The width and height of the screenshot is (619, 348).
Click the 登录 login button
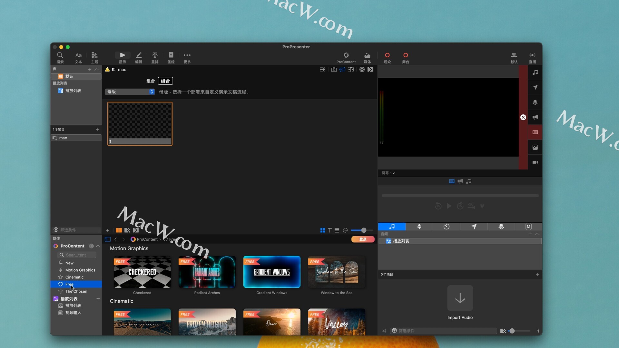point(363,239)
